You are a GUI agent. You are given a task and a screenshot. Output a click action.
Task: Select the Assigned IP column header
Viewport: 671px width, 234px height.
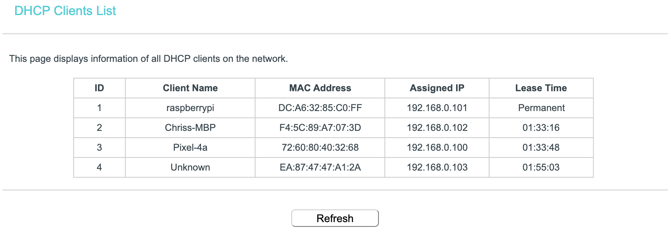point(437,88)
